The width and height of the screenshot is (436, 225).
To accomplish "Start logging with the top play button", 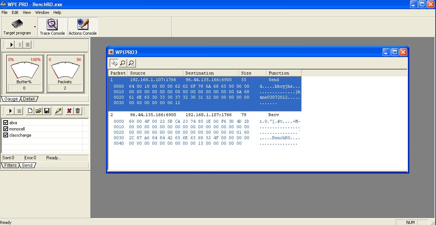I will (x=11, y=45).
